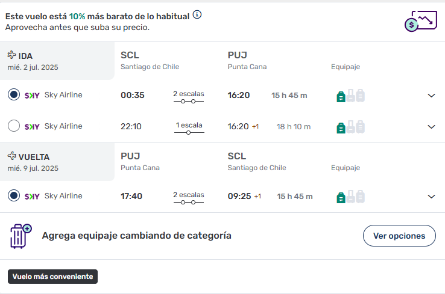Click baggage icons on the 22:10 flight
This screenshot has height=294, width=445.
coord(350,127)
